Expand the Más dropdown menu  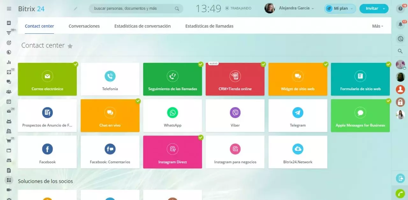tap(377, 26)
